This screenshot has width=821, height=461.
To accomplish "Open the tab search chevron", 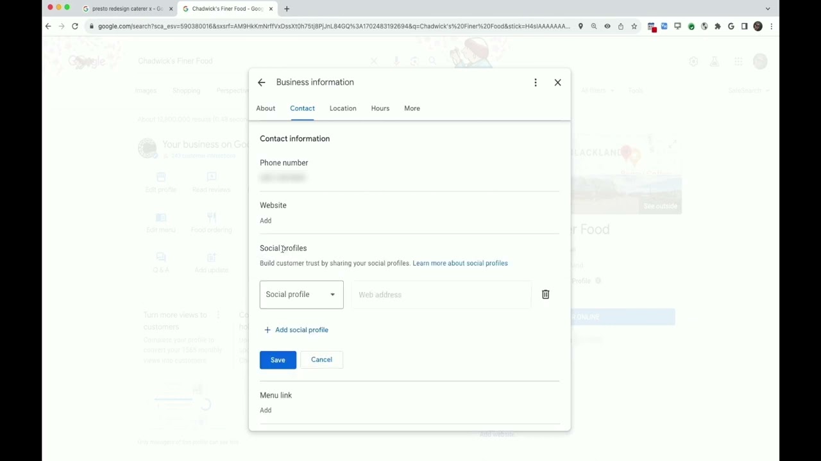I will pyautogui.click(x=768, y=9).
